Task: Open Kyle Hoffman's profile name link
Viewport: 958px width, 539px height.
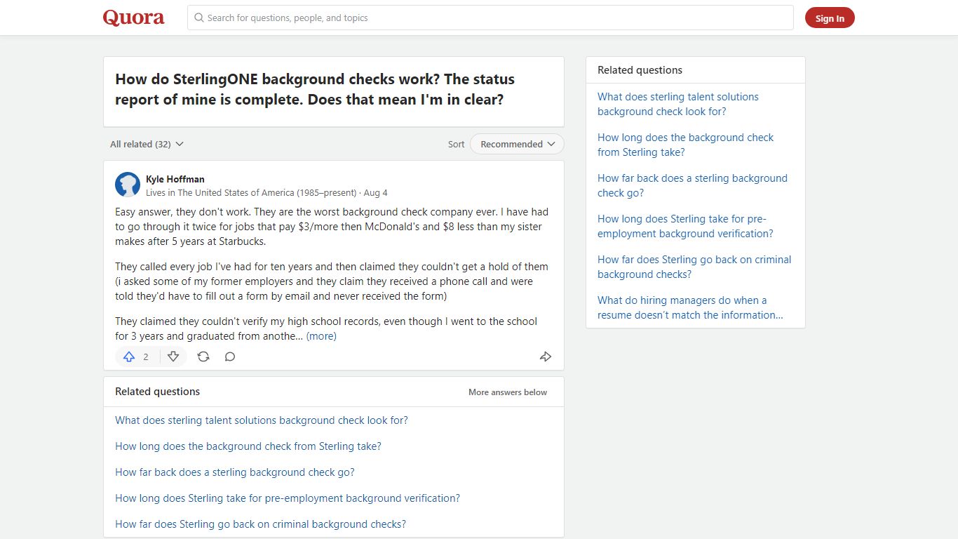Action: point(175,179)
